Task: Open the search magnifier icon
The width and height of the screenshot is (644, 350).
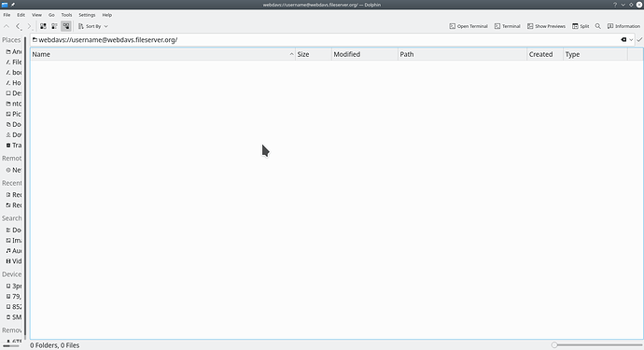Action: pyautogui.click(x=598, y=26)
